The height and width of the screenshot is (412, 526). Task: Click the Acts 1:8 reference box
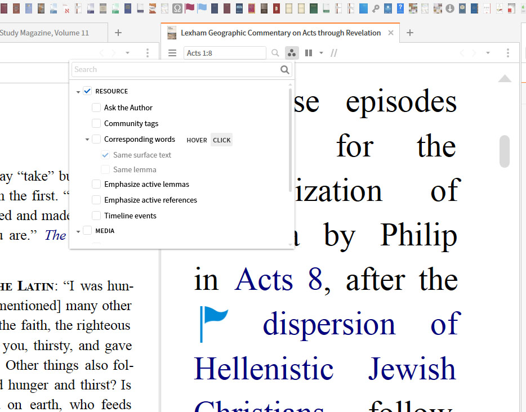[x=225, y=53]
